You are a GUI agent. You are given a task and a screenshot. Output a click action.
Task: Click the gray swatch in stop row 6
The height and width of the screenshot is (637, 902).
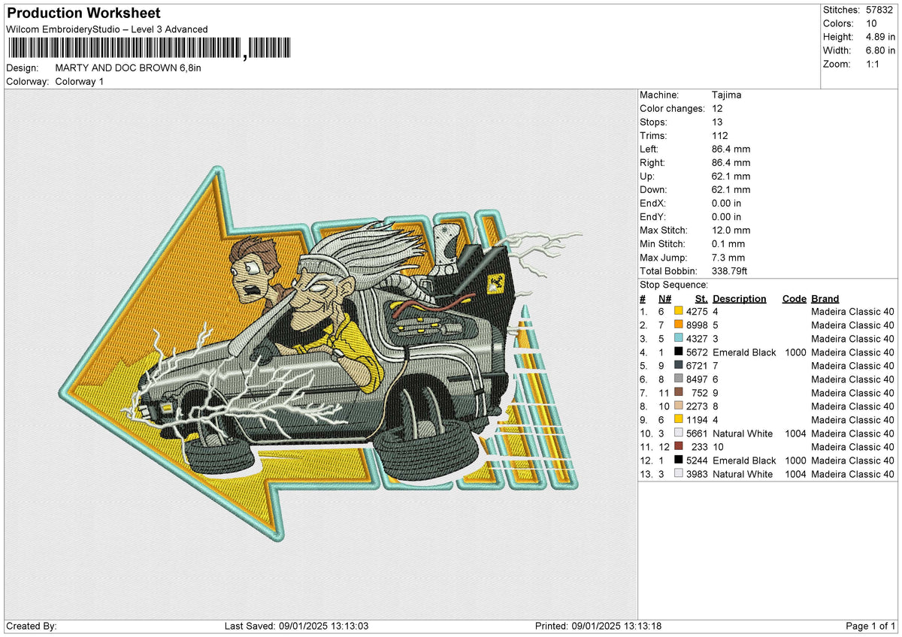coord(678,379)
